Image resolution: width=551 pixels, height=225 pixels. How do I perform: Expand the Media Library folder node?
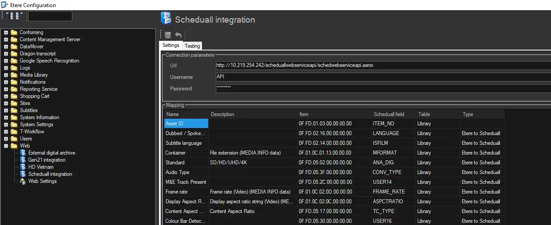click(x=6, y=75)
